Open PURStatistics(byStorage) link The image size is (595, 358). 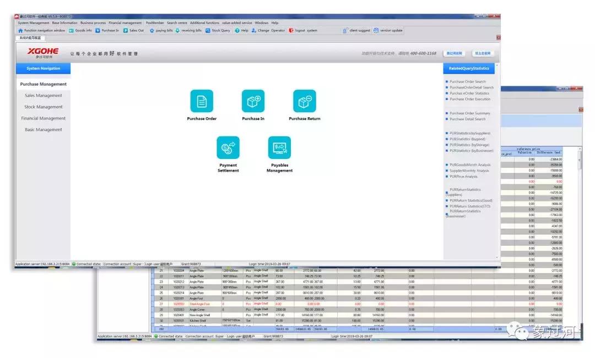[469, 145]
